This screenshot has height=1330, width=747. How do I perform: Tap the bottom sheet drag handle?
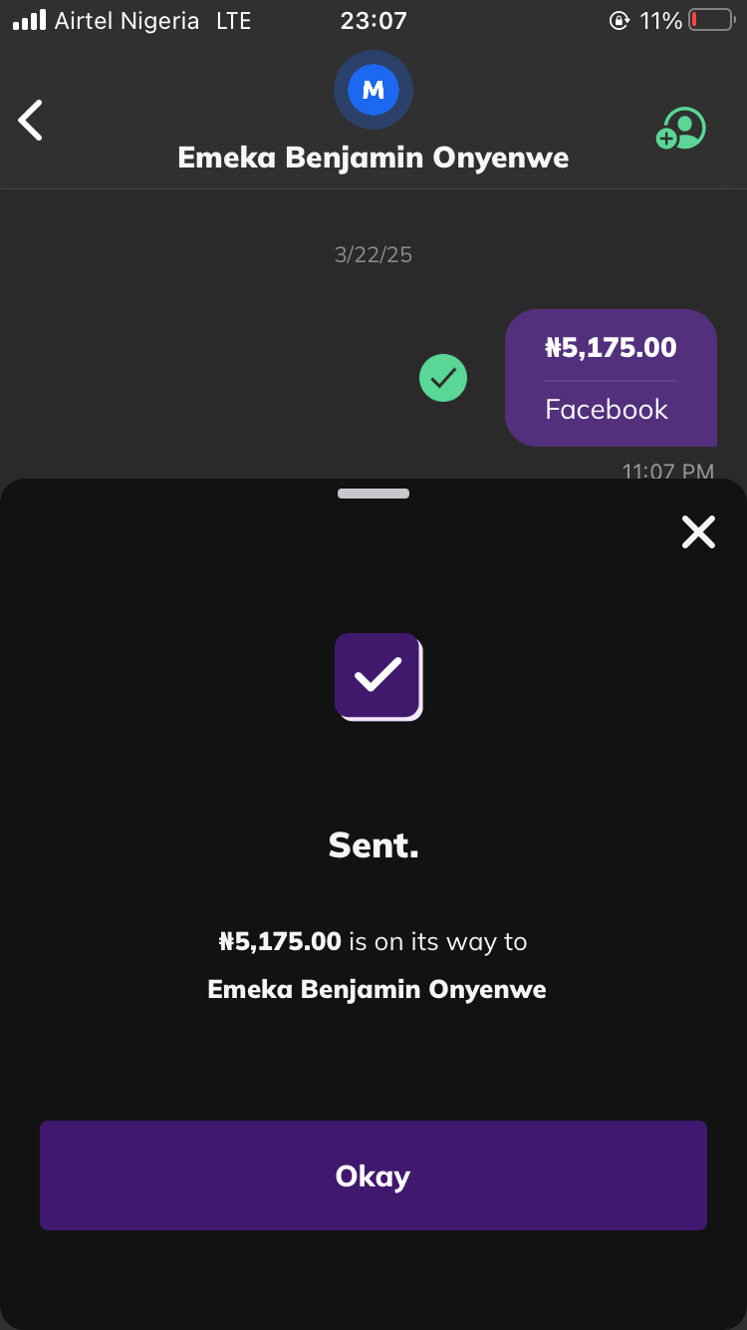tap(373, 494)
